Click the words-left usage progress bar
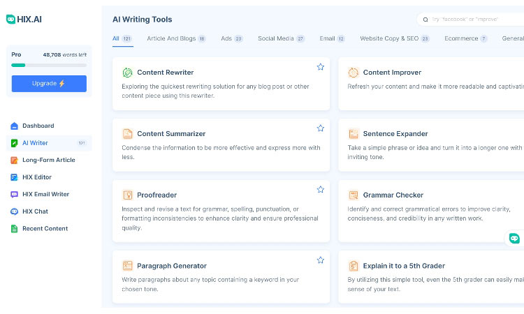The width and height of the screenshot is (524, 314). click(49, 65)
